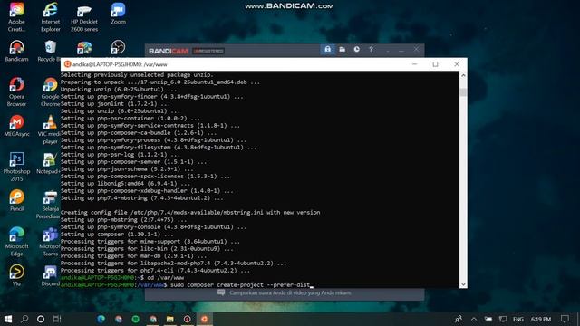
Task: Click the terminal scrollbar up arrow
Action: (463, 75)
